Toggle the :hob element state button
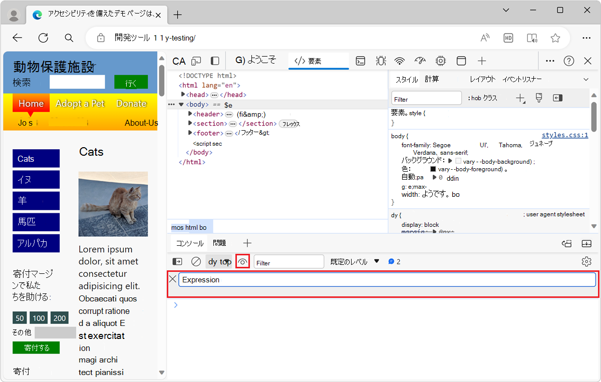Viewport: 601px width, 382px height. 474,98
